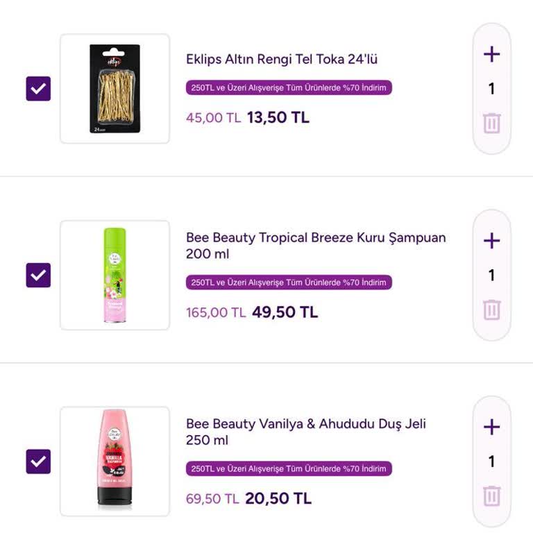Delete Eklips Tel Toka from cart

click(491, 124)
